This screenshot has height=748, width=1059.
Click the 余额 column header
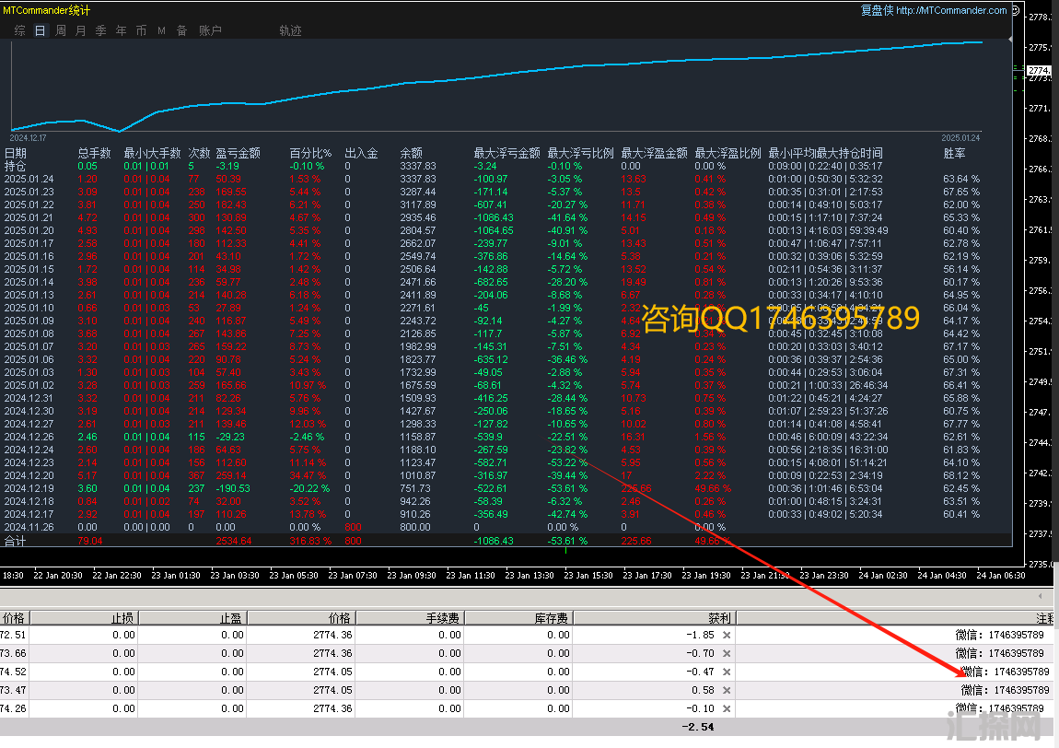412,154
